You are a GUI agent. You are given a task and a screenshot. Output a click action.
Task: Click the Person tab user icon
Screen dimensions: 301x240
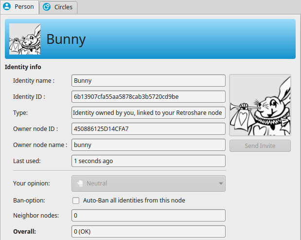coord(7,6)
